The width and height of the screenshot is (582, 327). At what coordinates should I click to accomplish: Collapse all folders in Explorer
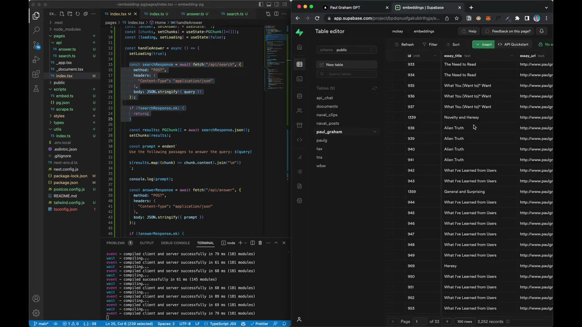tap(85, 14)
